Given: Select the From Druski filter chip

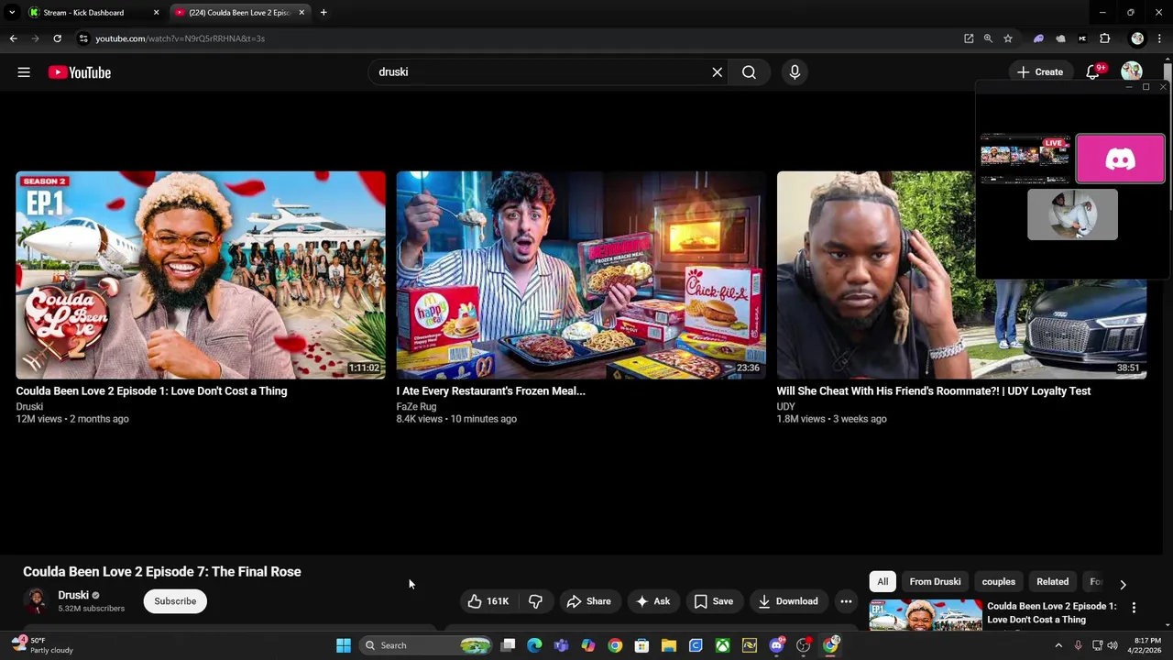Looking at the screenshot, I should [x=935, y=581].
